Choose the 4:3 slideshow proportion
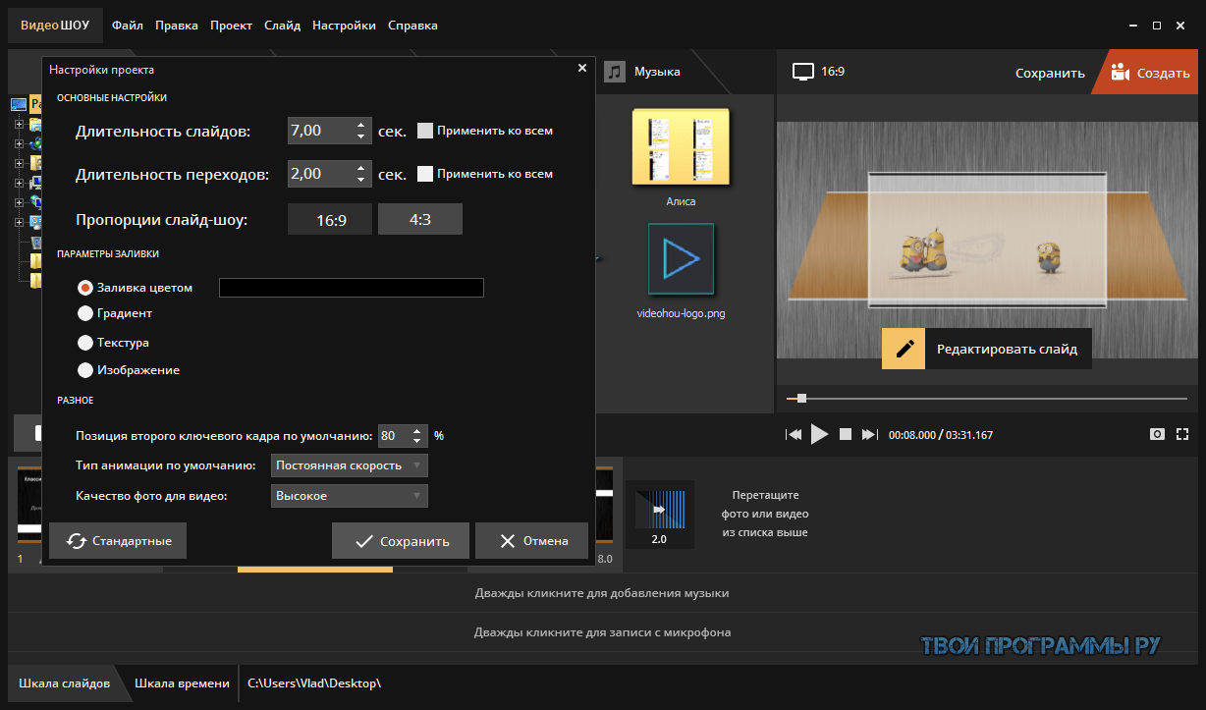The height and width of the screenshot is (710, 1206). pyautogui.click(x=420, y=220)
